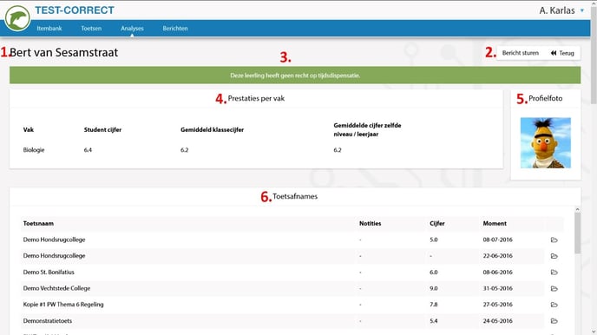Open the Itembank menu
The image size is (597, 335).
[x=49, y=28]
